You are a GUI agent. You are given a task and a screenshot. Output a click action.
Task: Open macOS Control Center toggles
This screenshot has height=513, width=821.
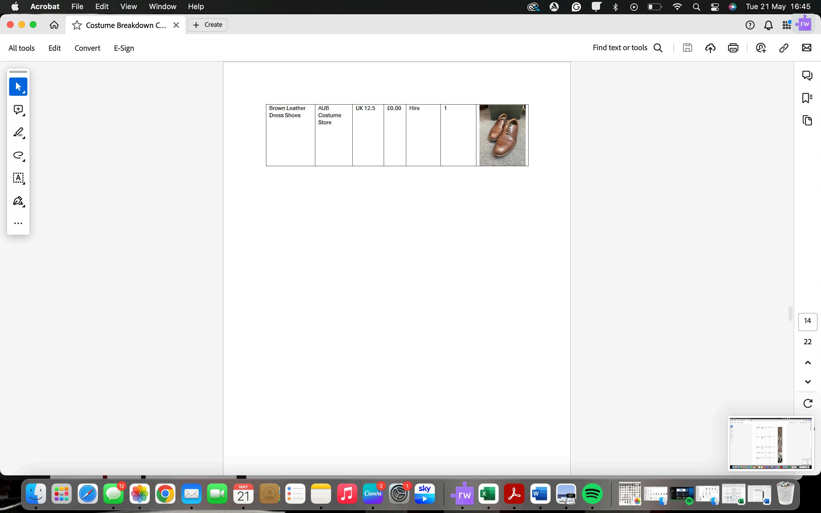coord(715,7)
